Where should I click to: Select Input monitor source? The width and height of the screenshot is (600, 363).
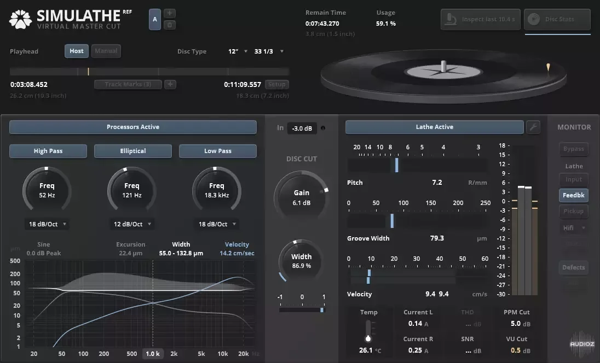(x=574, y=179)
